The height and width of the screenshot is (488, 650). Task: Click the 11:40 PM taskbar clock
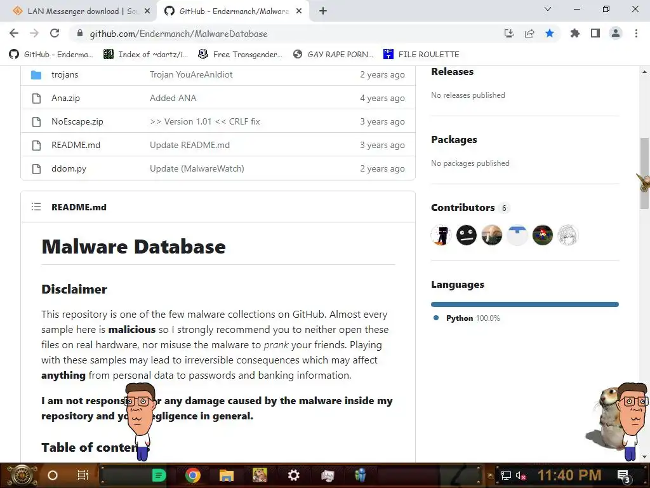pos(569,475)
